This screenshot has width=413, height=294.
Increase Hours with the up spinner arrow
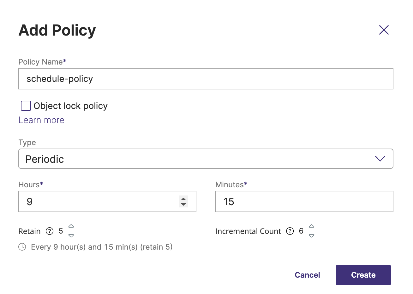click(183, 199)
